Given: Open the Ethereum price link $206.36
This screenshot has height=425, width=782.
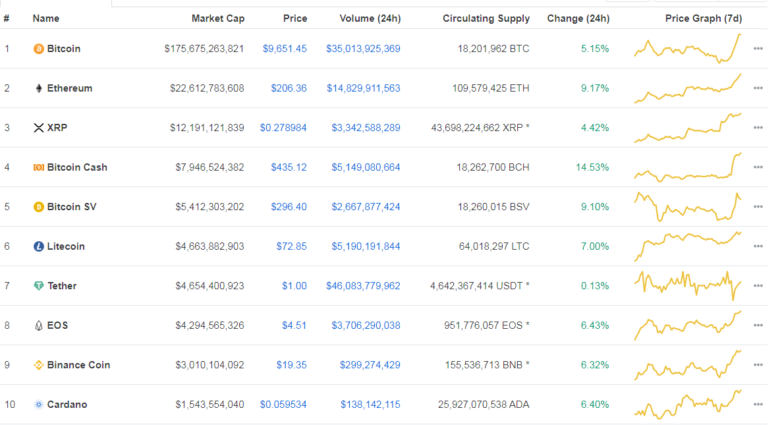Looking at the screenshot, I should click(x=289, y=88).
